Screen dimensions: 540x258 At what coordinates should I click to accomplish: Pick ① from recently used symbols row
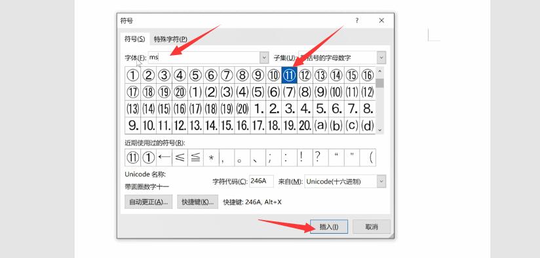148,158
